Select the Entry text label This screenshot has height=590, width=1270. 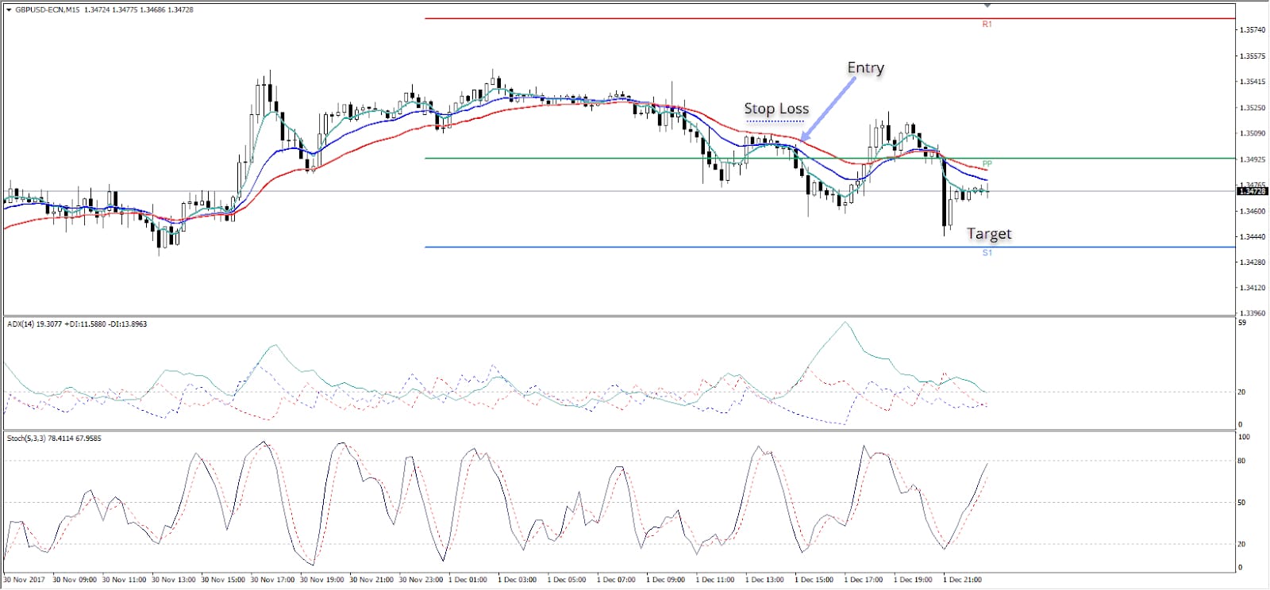pos(865,68)
